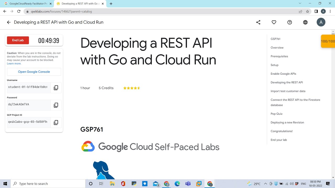
Task: Click the share-page icon in the address bar
Action: (x=300, y=11)
